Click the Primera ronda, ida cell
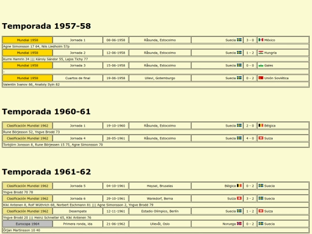Viewport: 312px width, 234px height. (77, 224)
